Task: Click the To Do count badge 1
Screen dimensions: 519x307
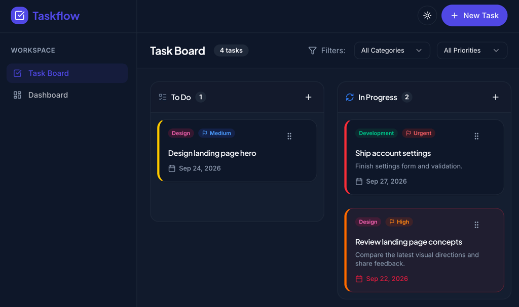Action: (x=201, y=97)
